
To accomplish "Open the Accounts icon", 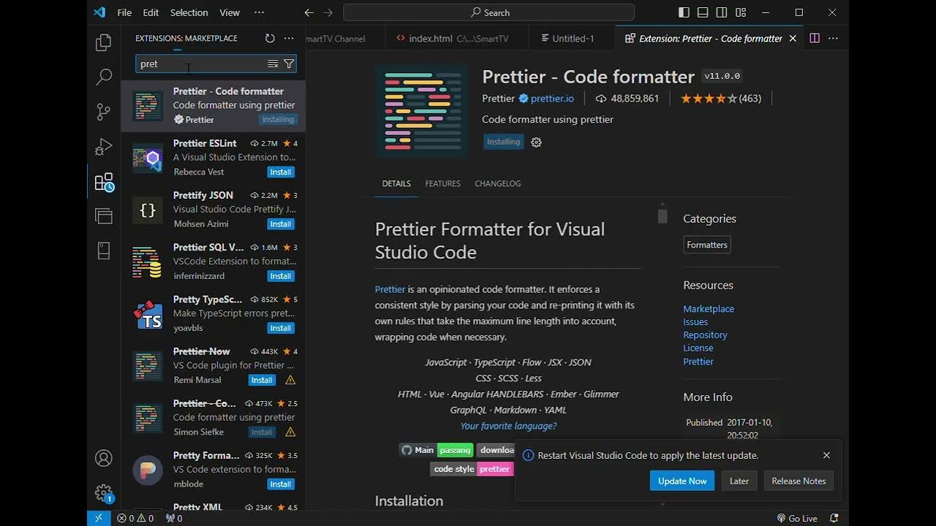I will click(x=104, y=458).
